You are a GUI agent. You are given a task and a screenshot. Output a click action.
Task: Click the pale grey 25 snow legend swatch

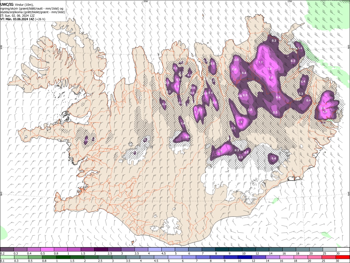[329, 250]
